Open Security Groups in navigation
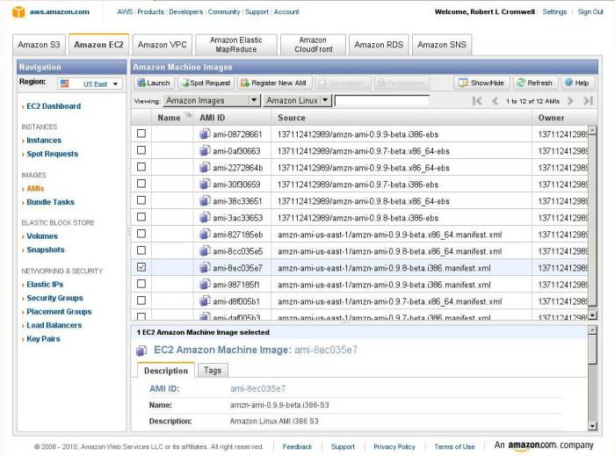 pyautogui.click(x=54, y=298)
